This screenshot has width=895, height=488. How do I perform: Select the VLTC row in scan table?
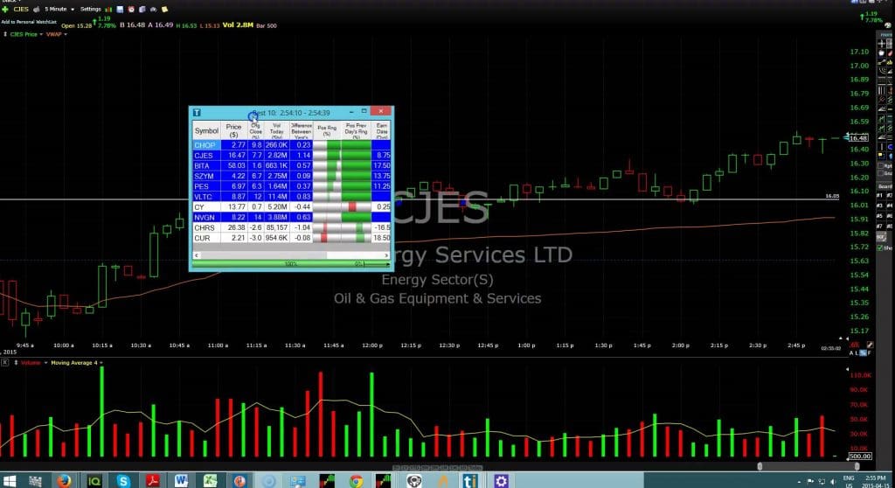point(292,197)
